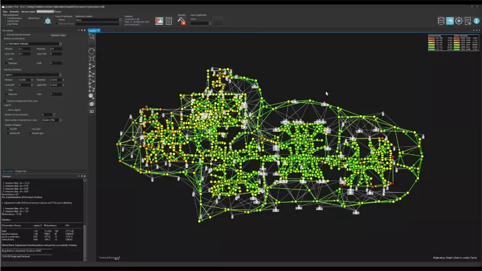
Task: Select the Graphics tab
Action: pos(92,30)
